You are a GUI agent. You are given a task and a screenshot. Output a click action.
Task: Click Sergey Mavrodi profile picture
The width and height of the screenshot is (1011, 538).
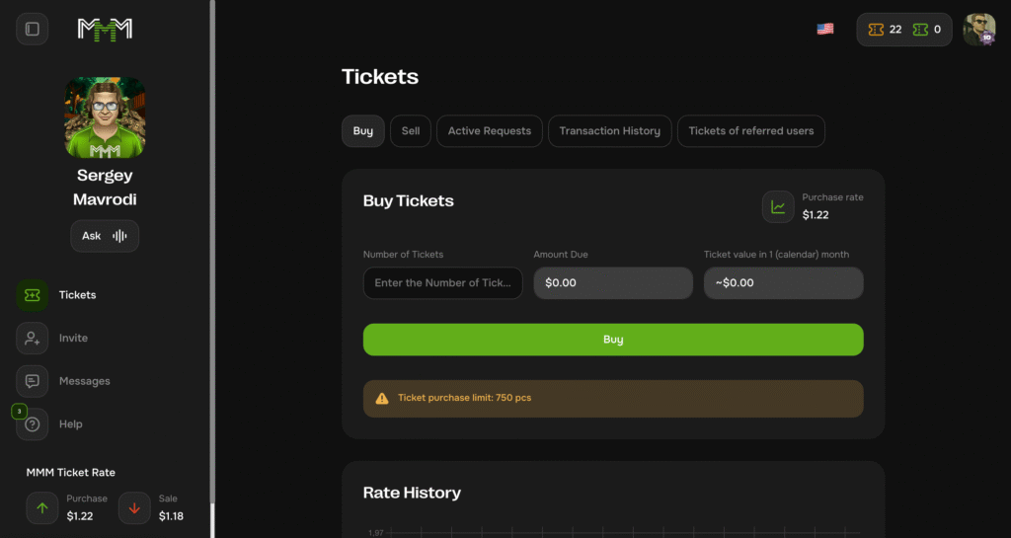pos(105,117)
